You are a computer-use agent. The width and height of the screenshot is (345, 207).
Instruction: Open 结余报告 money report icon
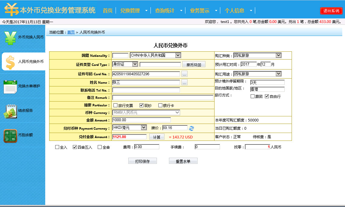pyautogui.click(x=10, y=112)
